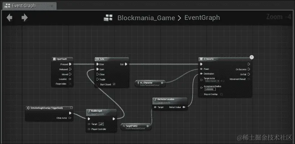Click the Acceptance Radius input pin
Image resolution: width=295 pixels, height=144 pixels.
click(201, 87)
